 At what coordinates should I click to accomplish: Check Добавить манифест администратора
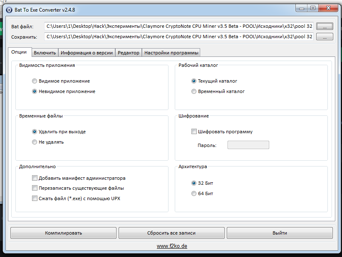coord(35,178)
